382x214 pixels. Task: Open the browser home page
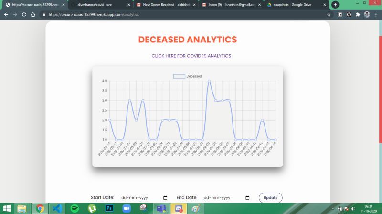33,15
